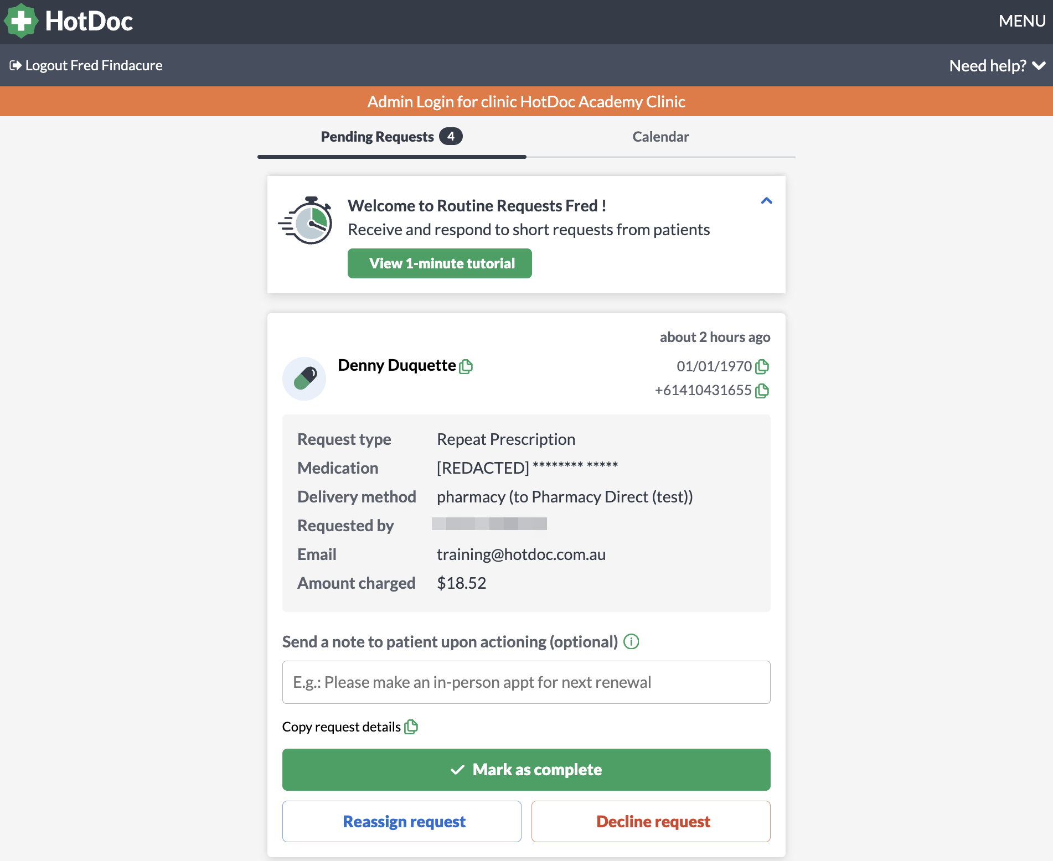
Task: Open the info tooltip about patient note
Action: tap(631, 641)
